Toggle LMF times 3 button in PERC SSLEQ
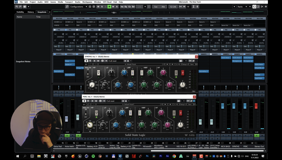The height and width of the screenshot is (160, 282). (x=130, y=113)
